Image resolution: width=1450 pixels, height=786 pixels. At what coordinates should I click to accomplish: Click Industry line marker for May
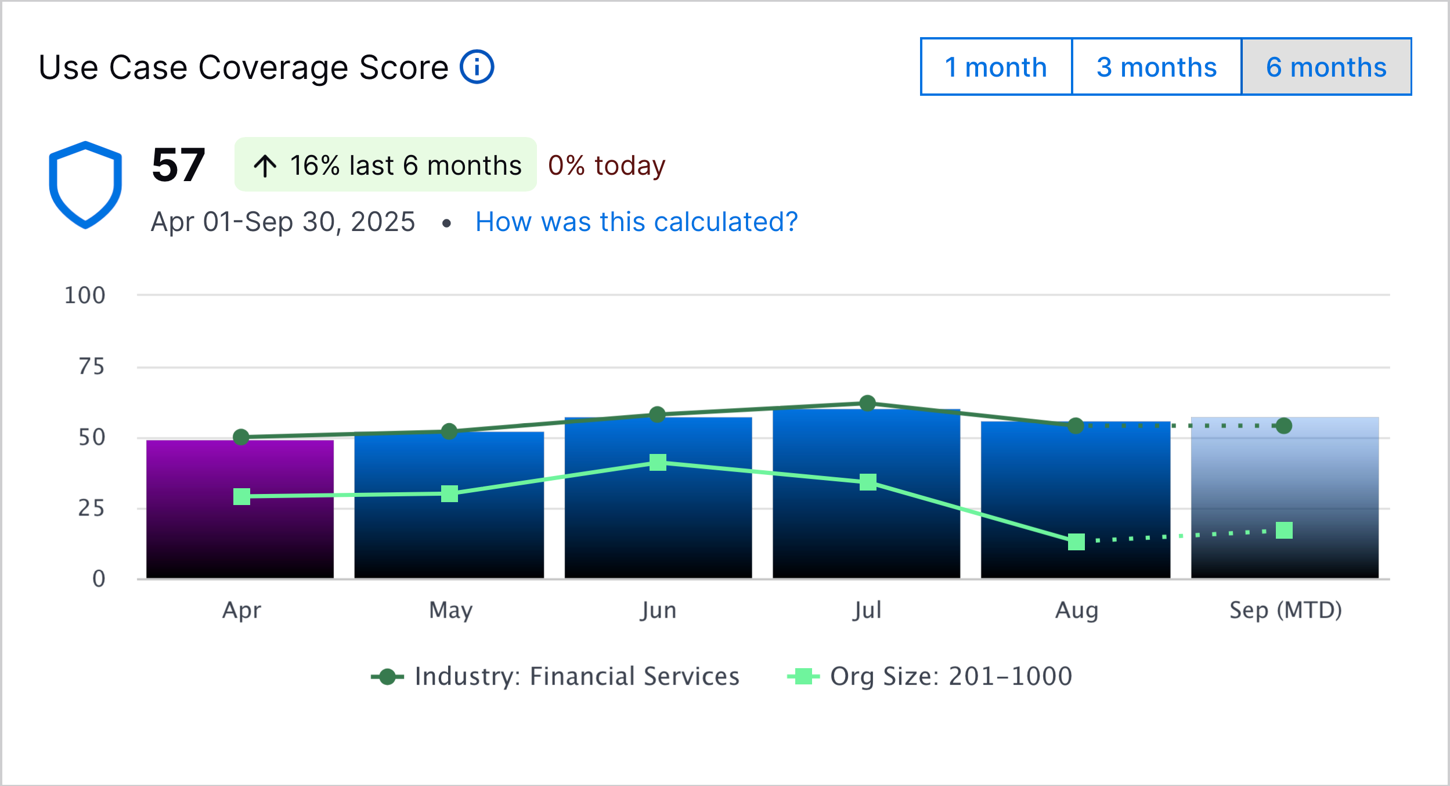coord(449,431)
